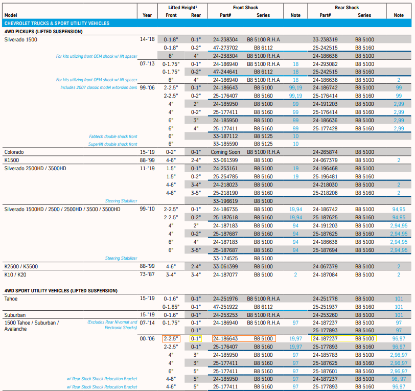Click rear part number '24-265874'

[x=325, y=152]
